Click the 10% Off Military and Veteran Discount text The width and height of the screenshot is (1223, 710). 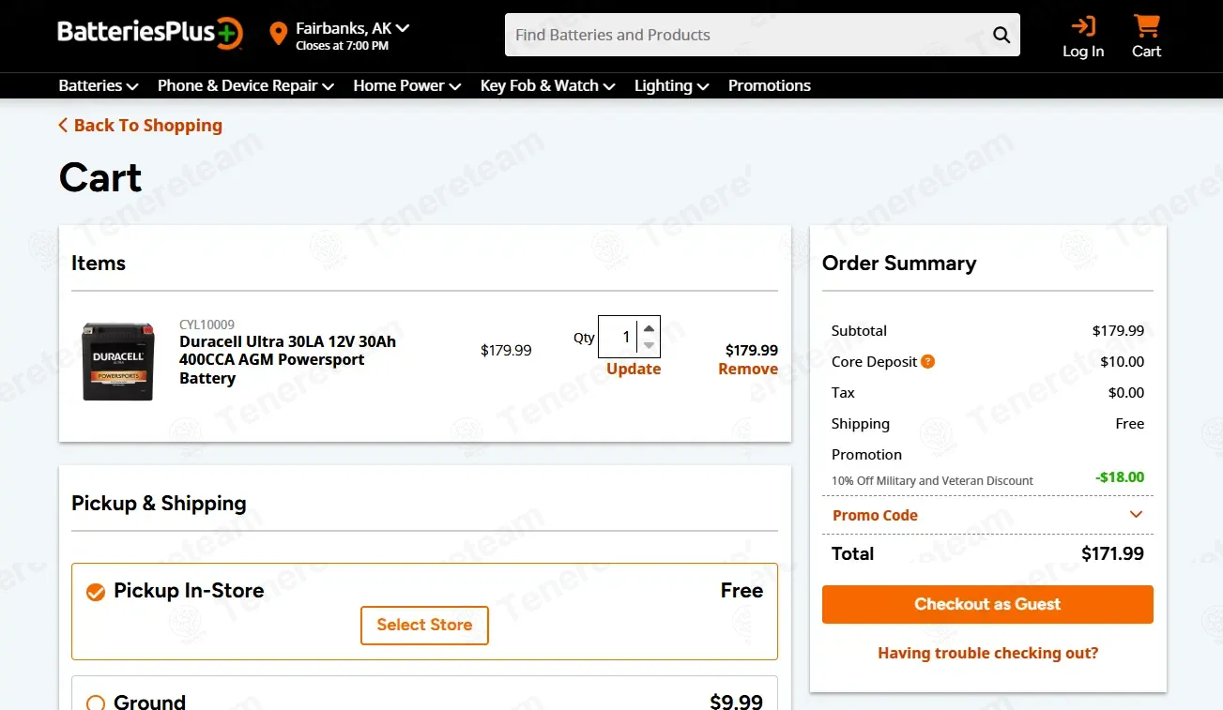932,480
